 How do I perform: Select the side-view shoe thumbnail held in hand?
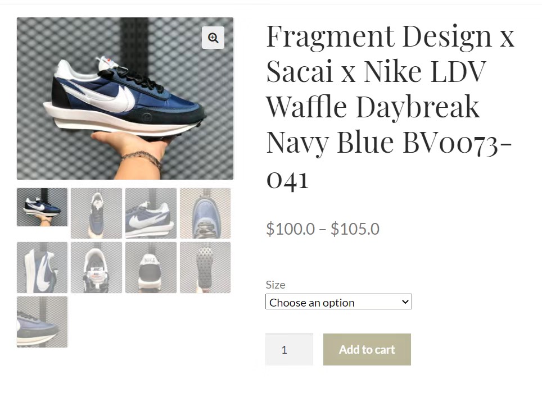coord(42,207)
